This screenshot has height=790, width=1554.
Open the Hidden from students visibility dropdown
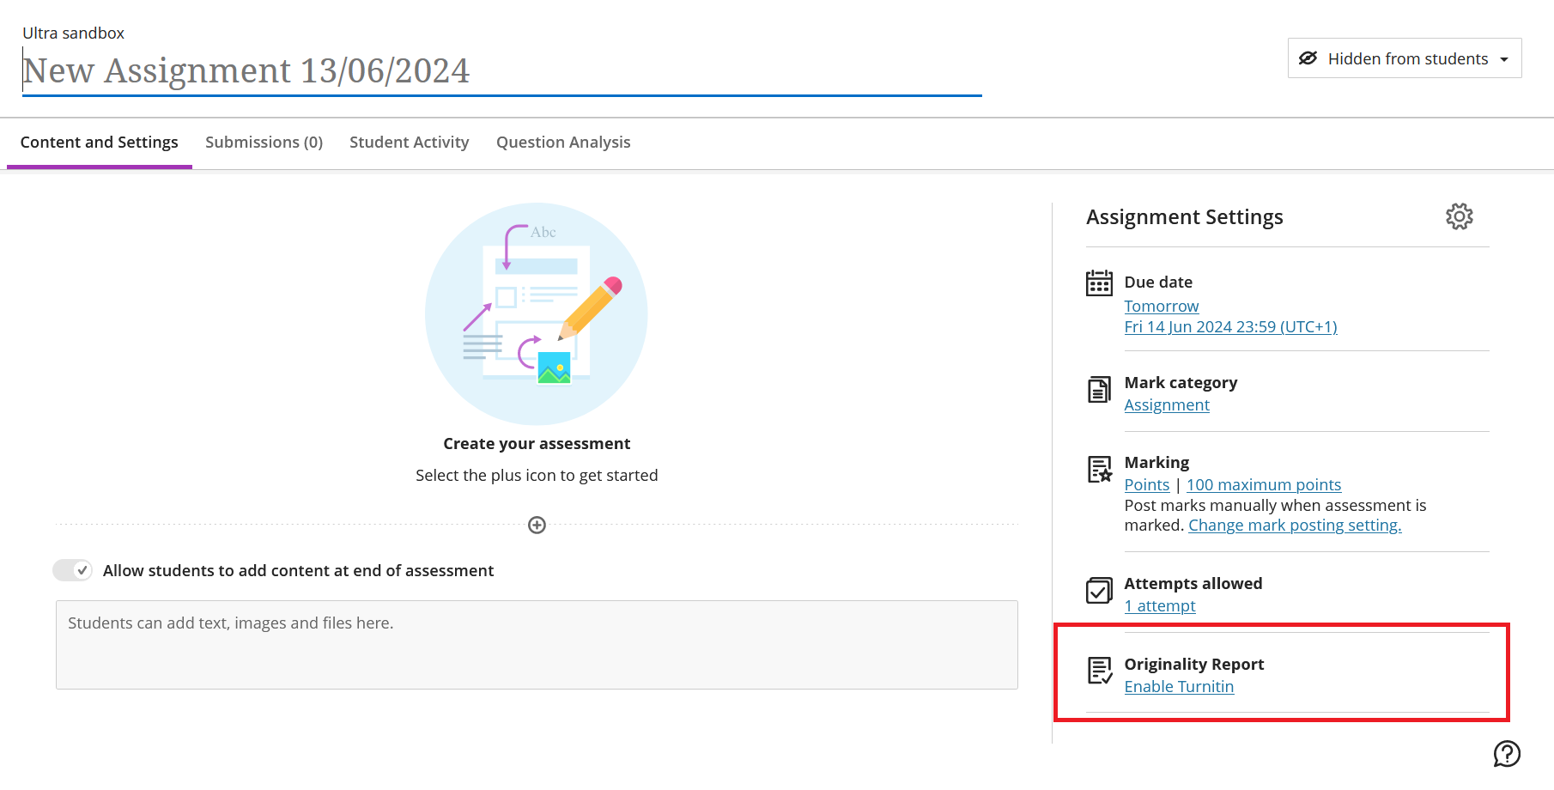coord(1405,58)
